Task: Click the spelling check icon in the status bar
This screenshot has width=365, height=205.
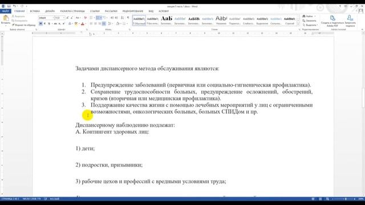Action: pyautogui.click(x=46, y=199)
